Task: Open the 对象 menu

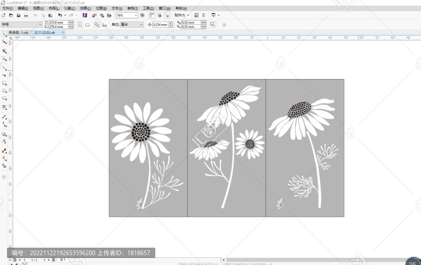Action: (x=70, y=8)
